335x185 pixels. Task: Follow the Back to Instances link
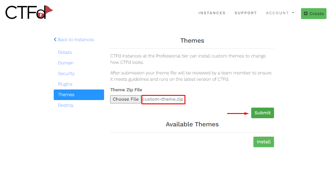tap(76, 40)
